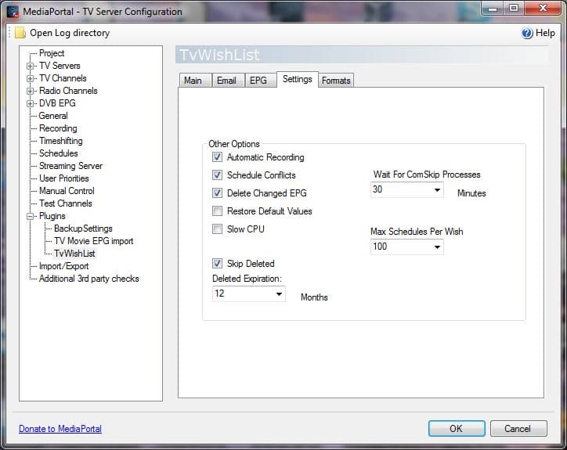This screenshot has width=567, height=450.
Task: Click the OK button
Action: point(457,429)
